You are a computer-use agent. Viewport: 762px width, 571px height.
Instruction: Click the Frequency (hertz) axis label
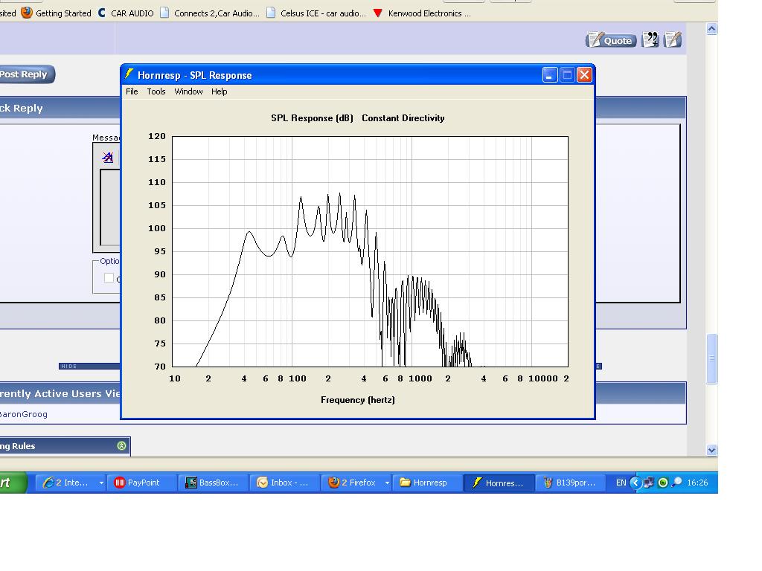[x=358, y=399]
